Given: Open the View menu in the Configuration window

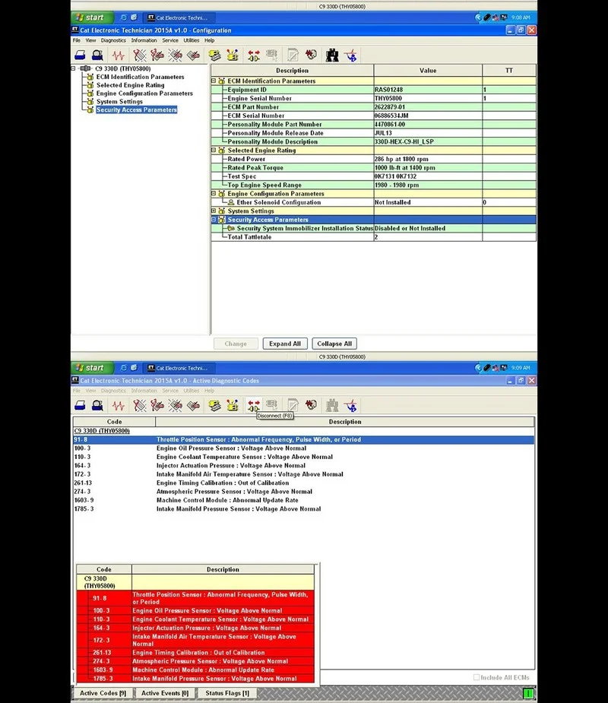Looking at the screenshot, I should pos(90,40).
